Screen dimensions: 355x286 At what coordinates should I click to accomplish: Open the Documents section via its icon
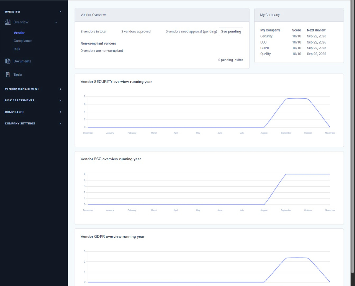coord(7,61)
